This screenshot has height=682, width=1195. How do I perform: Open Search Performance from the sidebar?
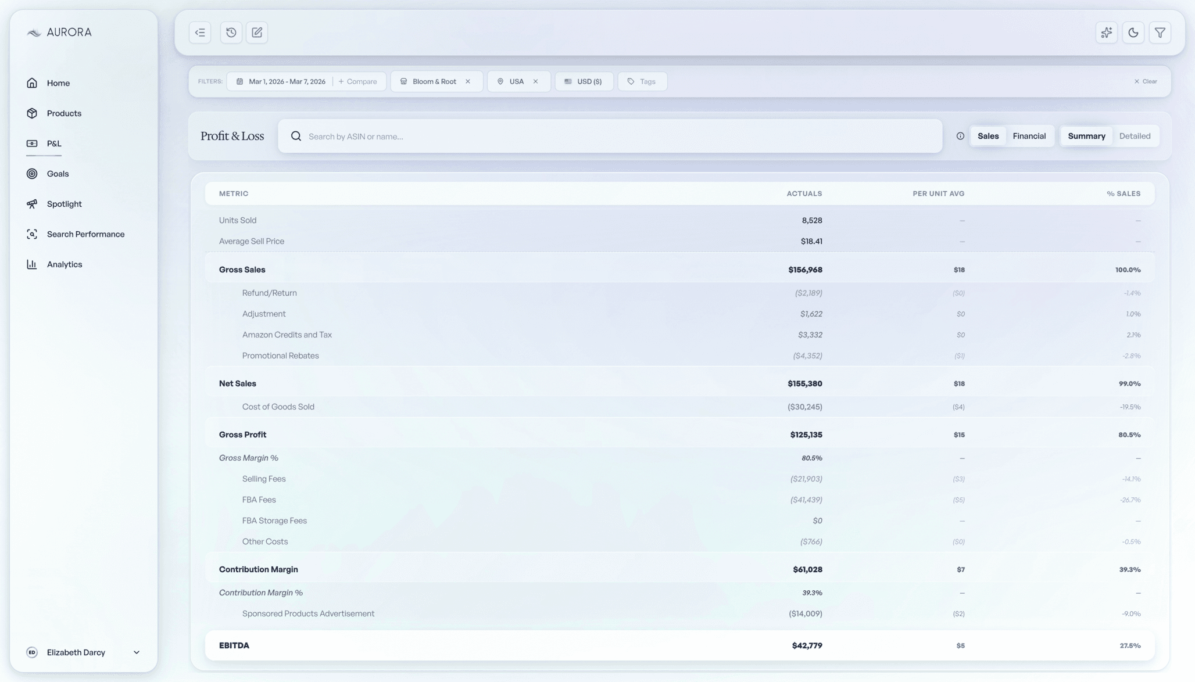coord(85,234)
